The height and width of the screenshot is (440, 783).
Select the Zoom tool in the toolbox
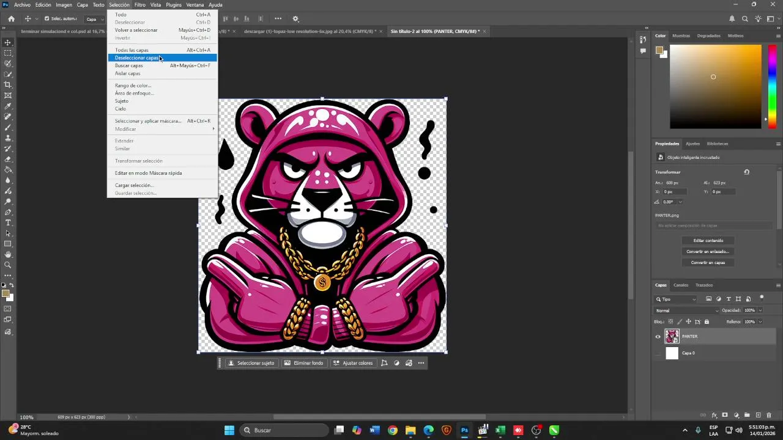coord(8,265)
